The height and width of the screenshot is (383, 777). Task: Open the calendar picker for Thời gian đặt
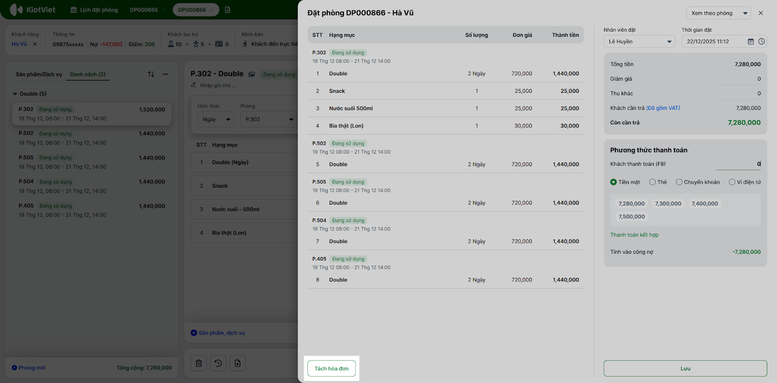(x=751, y=42)
